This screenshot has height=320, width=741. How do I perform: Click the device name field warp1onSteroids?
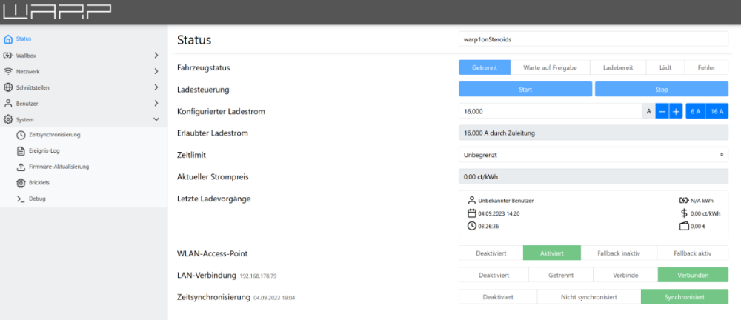[x=593, y=40]
